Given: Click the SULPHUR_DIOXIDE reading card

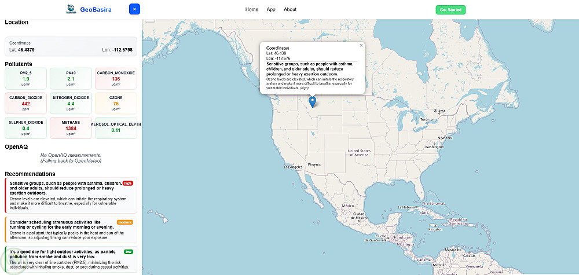Looking at the screenshot, I should point(25,128).
